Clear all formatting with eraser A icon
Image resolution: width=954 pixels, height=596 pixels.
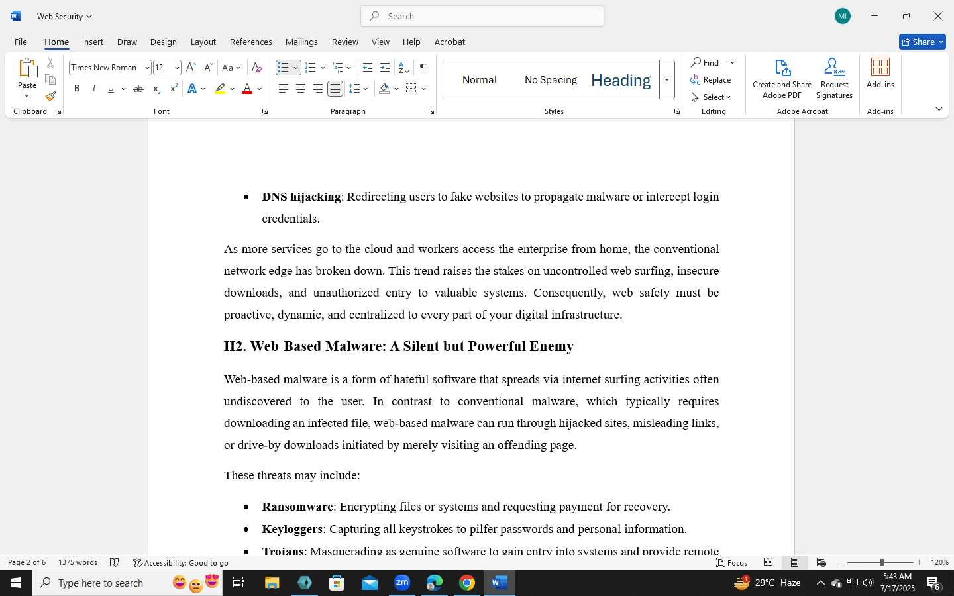coord(257,68)
